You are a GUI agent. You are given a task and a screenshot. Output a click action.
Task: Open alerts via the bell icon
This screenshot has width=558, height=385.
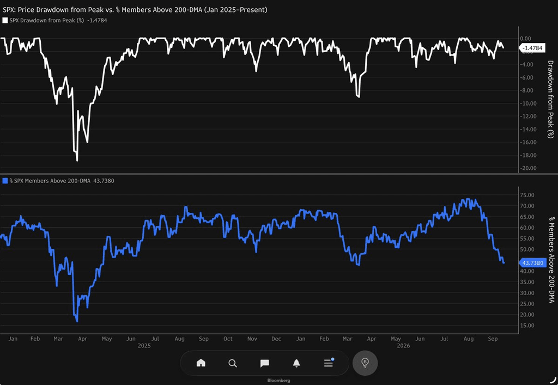coord(296,363)
